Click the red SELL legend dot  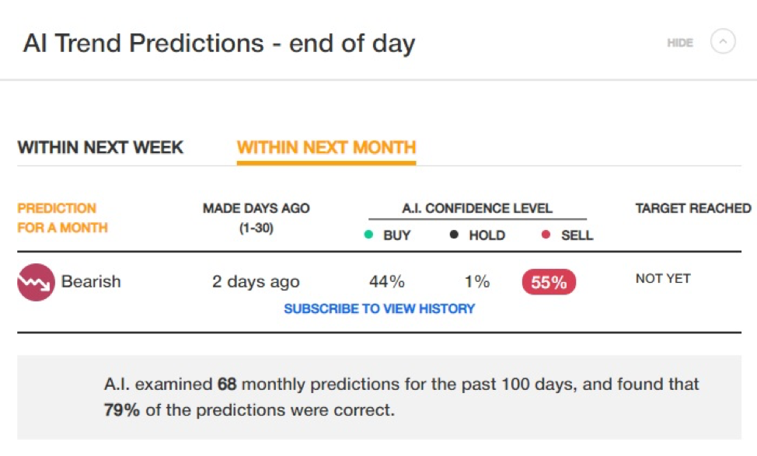click(x=546, y=235)
